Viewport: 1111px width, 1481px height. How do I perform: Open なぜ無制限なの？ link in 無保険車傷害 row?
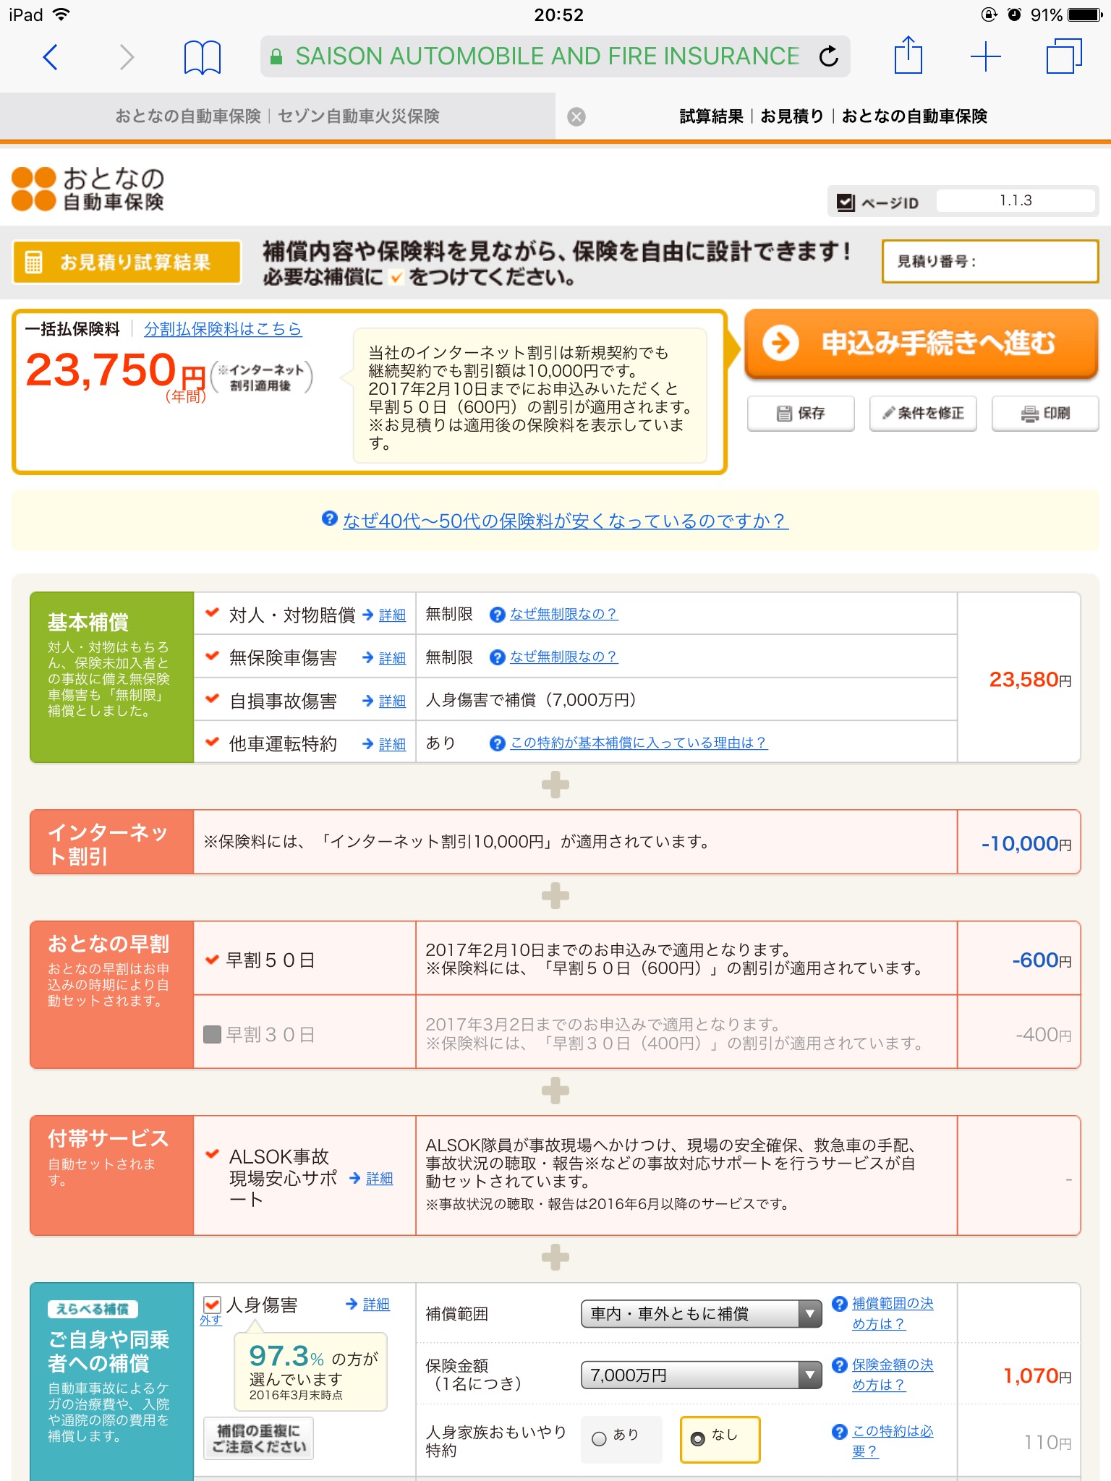563,657
